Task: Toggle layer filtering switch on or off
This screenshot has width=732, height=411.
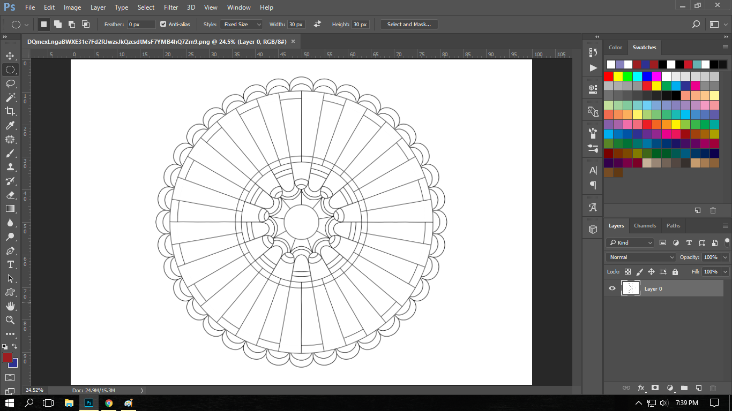Action: pos(727,241)
